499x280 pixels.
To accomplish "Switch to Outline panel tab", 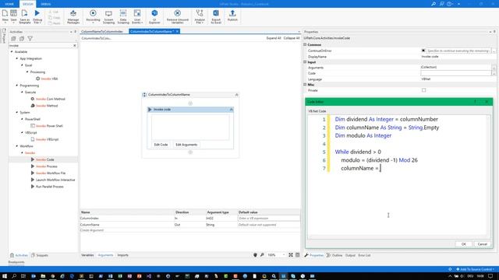I will point(334,255).
